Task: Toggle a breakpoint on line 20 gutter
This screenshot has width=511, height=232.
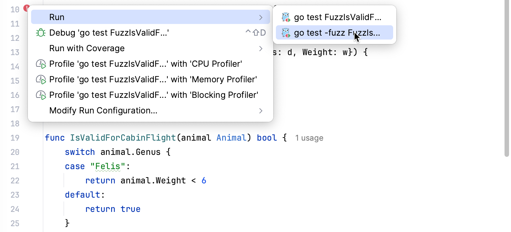Action: (x=31, y=152)
